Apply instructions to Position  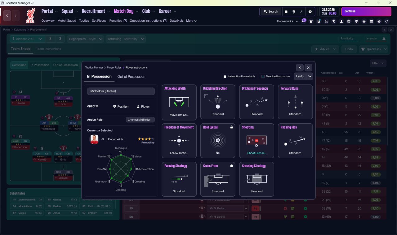coord(121,106)
